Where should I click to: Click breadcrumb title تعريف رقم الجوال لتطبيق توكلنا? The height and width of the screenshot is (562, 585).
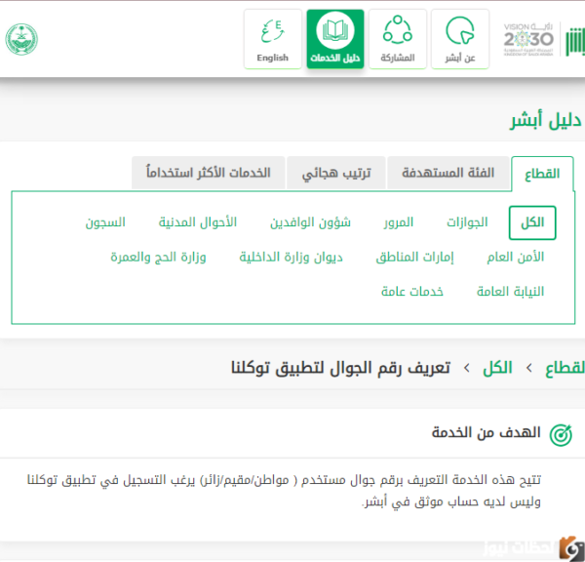pos(340,368)
